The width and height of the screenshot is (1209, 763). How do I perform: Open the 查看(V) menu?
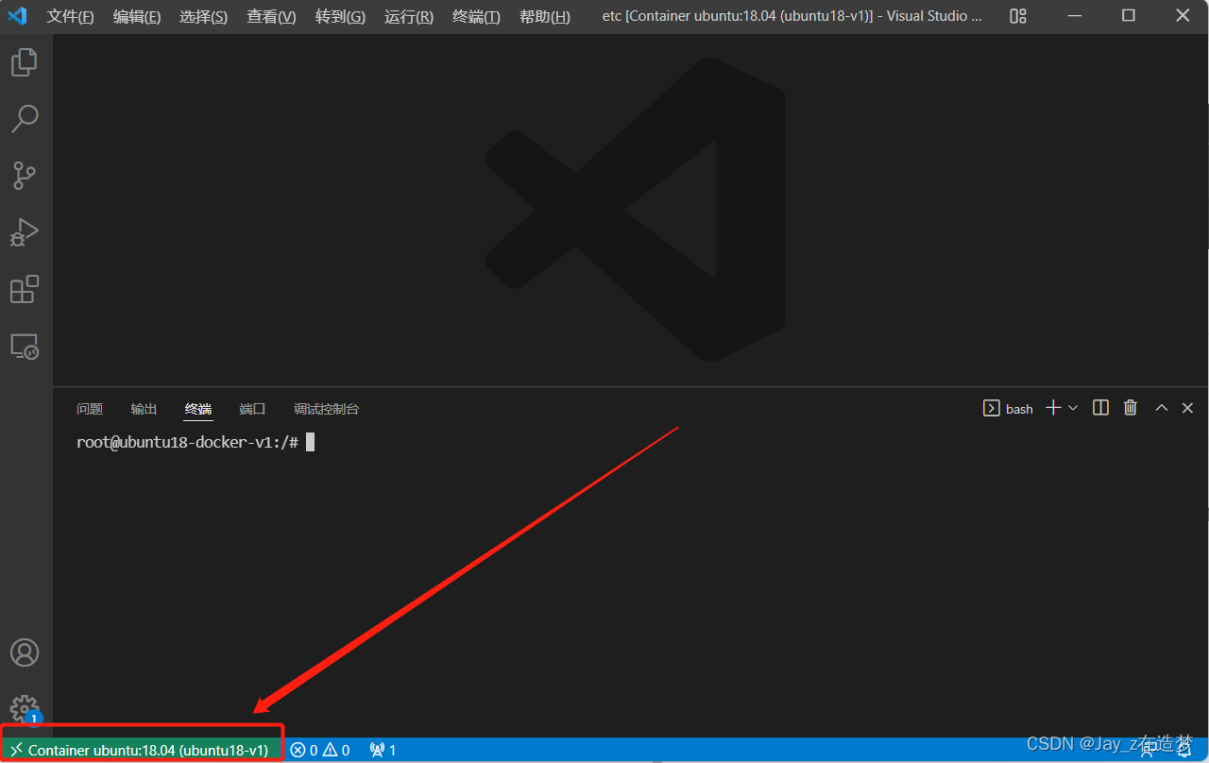pyautogui.click(x=271, y=17)
